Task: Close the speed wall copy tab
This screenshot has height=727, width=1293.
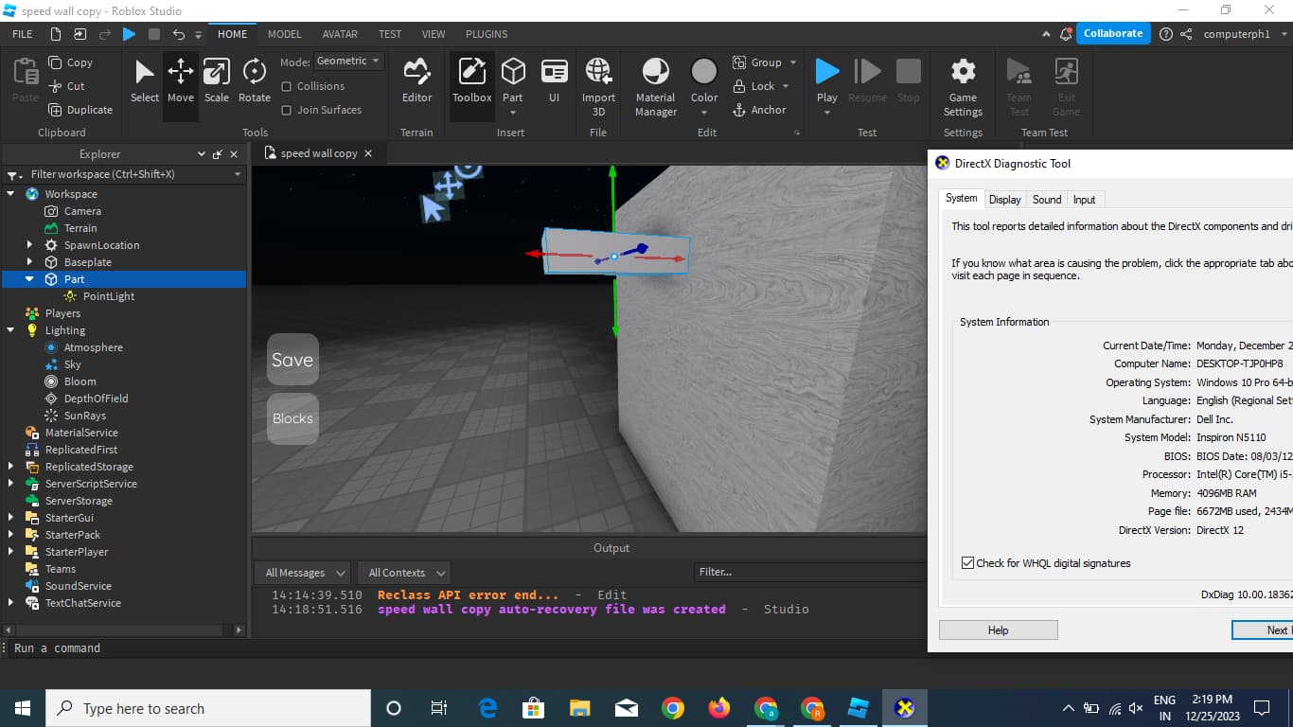Action: (x=368, y=153)
